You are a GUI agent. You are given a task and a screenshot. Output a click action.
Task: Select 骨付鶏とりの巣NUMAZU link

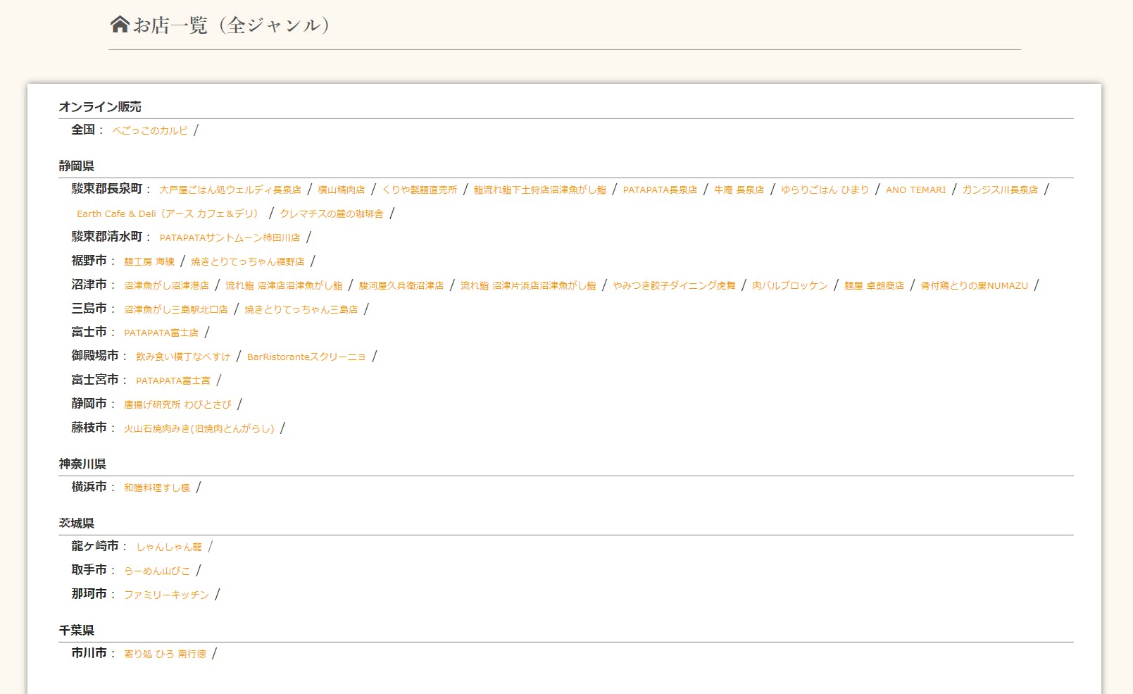(974, 285)
